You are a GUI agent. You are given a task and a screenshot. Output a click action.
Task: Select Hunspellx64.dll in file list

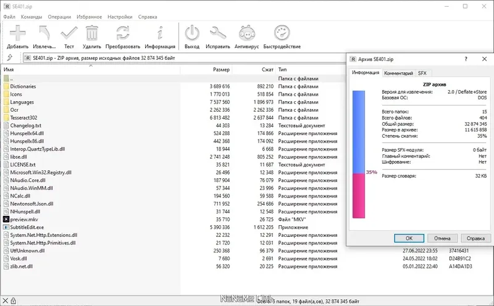[27, 133]
